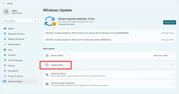Select the Accessibility figure icon
The image size is (179, 94).
[x=5, y=71]
